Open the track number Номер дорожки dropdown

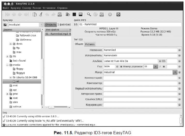156,67
